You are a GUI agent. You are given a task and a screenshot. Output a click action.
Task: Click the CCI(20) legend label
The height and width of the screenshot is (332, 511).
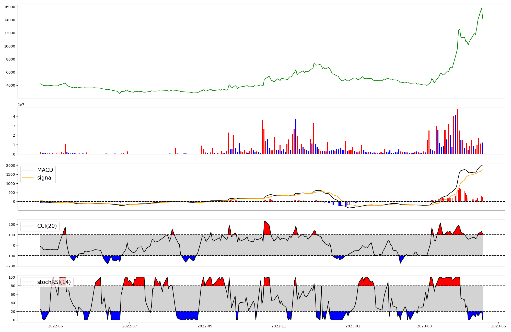click(x=47, y=226)
